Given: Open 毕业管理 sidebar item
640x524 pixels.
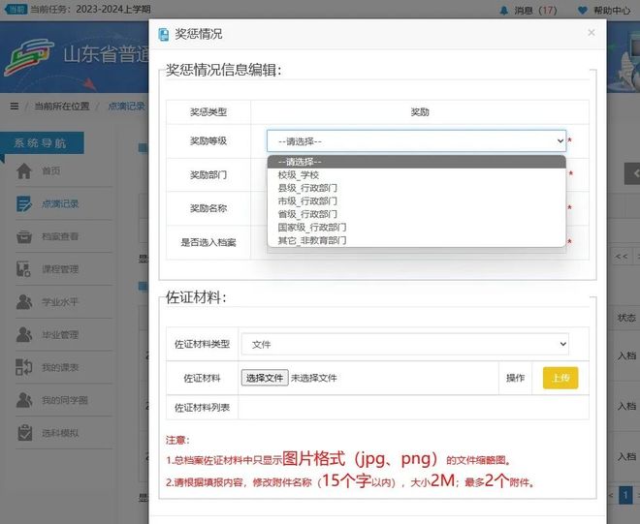Looking at the screenshot, I should pos(60,335).
